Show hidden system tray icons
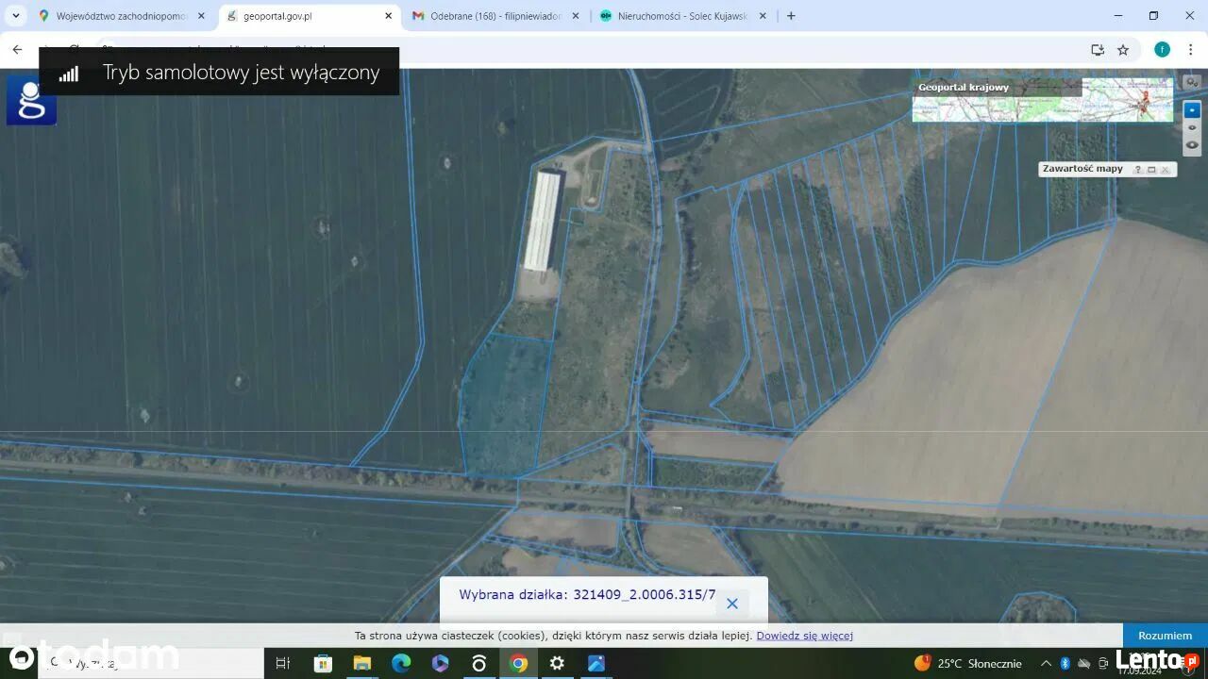The height and width of the screenshot is (679, 1208). coord(1046,663)
